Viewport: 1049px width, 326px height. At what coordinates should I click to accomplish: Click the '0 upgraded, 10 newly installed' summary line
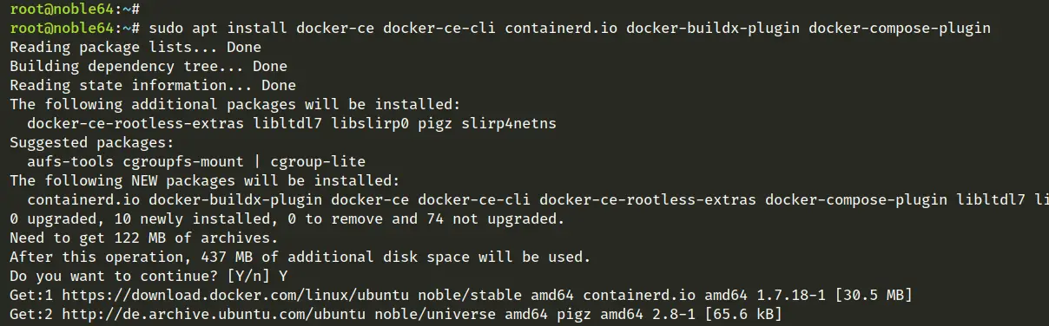click(x=287, y=218)
